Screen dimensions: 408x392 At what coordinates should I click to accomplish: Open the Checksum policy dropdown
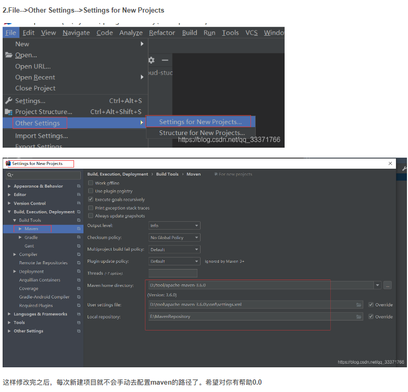[174, 238]
